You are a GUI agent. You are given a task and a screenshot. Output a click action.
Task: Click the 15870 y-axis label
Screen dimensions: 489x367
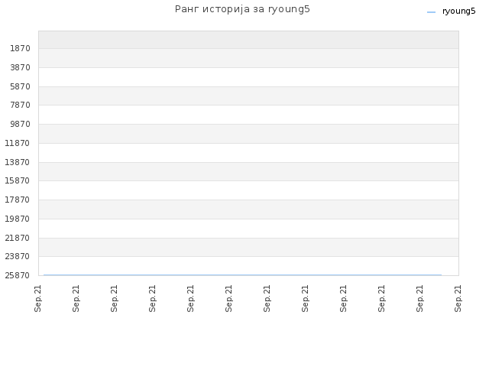point(17,180)
